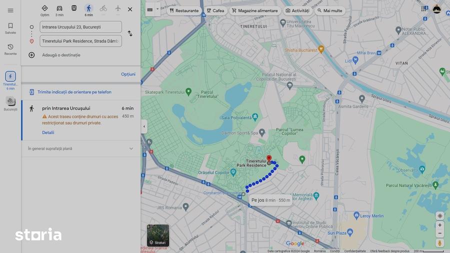Swap start and destination points

[130, 33]
